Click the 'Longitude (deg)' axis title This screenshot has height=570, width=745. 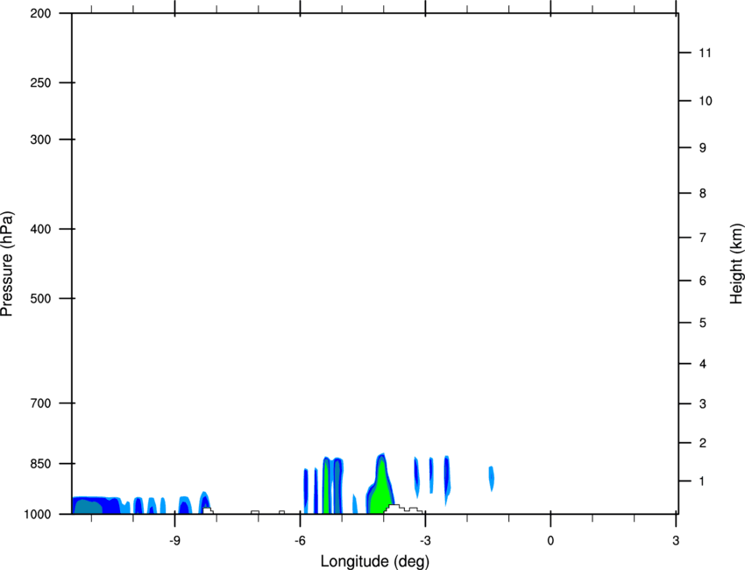tap(375, 561)
